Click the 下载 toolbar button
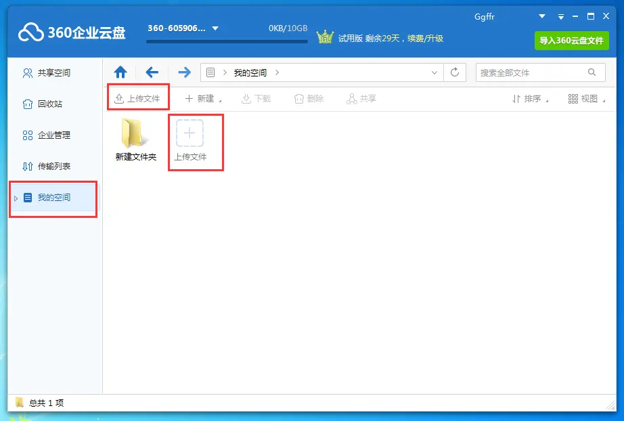Image resolution: width=624 pixels, height=421 pixels. [x=257, y=98]
